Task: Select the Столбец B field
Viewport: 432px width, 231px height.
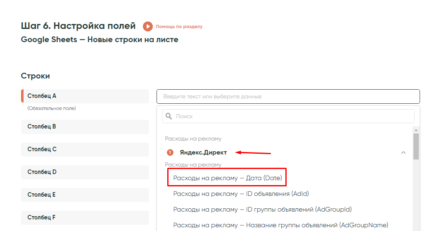Action: 85,126
